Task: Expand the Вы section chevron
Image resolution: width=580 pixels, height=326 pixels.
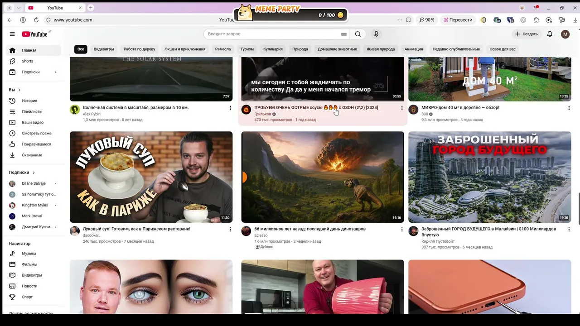Action: click(x=19, y=90)
